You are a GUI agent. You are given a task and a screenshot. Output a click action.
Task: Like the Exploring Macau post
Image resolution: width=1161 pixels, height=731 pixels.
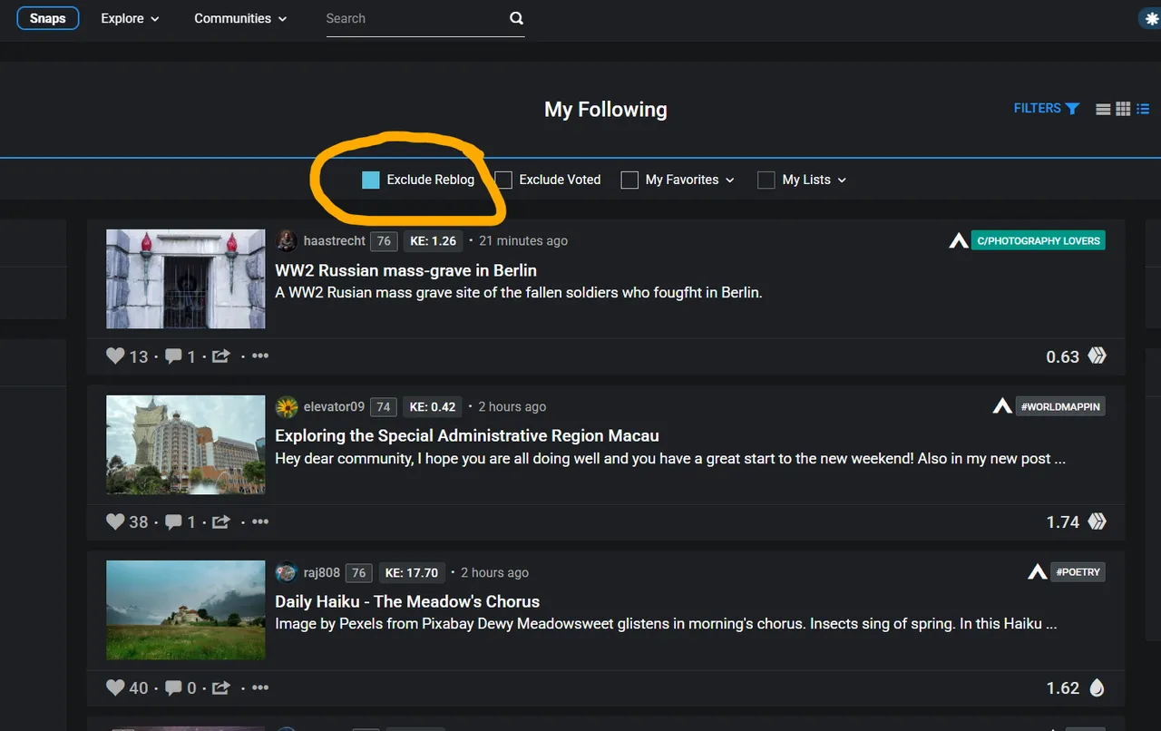[115, 521]
